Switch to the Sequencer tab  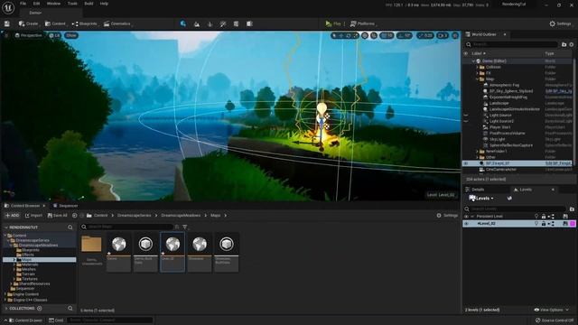[x=66, y=206]
